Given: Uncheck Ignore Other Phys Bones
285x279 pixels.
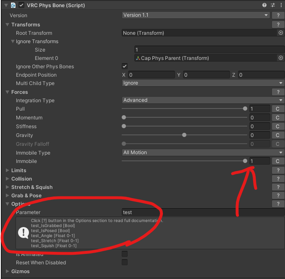Looking at the screenshot, I should tap(125, 66).
